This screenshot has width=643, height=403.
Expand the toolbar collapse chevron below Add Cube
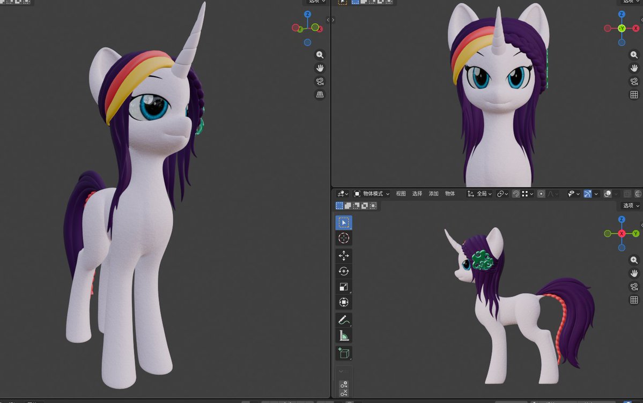tap(341, 371)
